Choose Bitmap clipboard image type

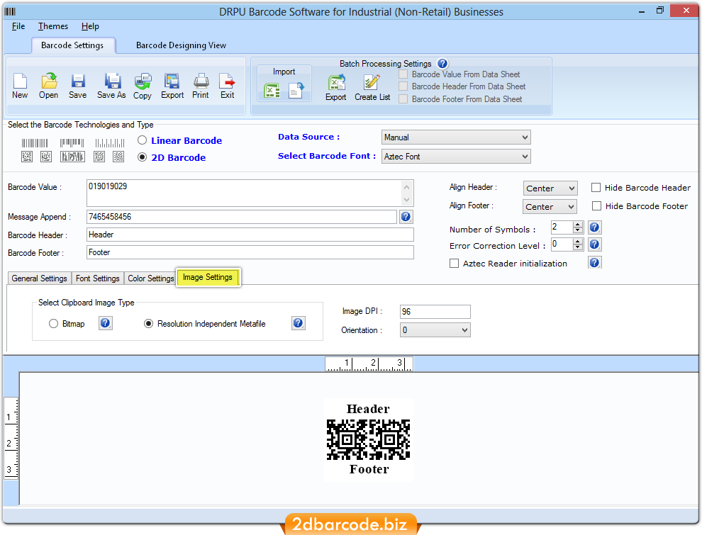click(53, 323)
